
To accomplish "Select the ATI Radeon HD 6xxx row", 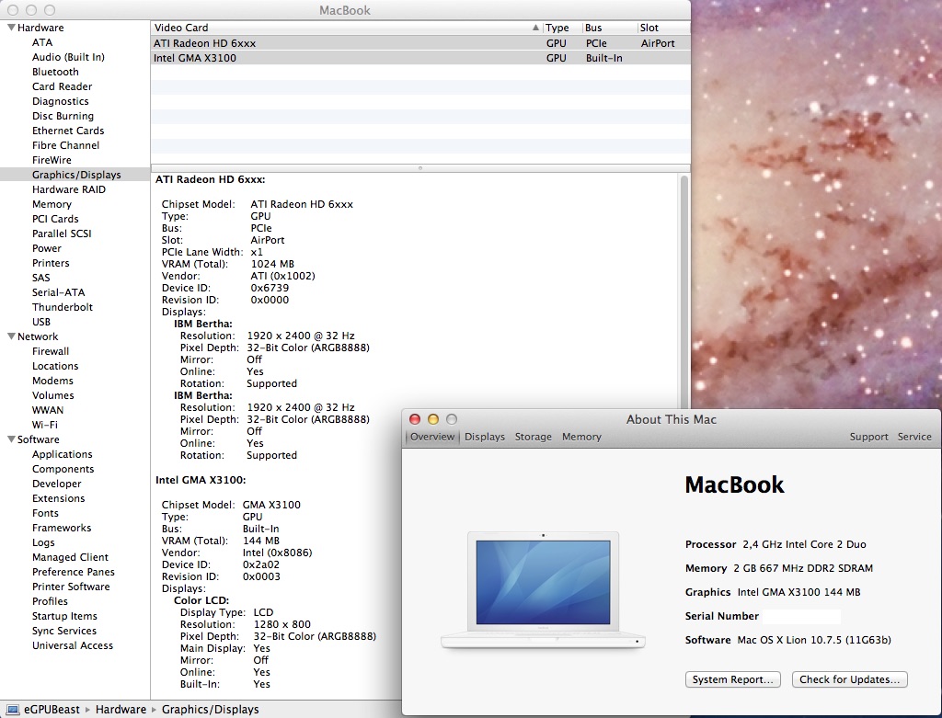I will tap(420, 43).
